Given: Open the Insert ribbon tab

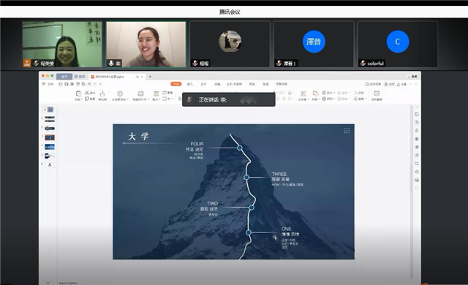Looking at the screenshot, I should (190, 84).
